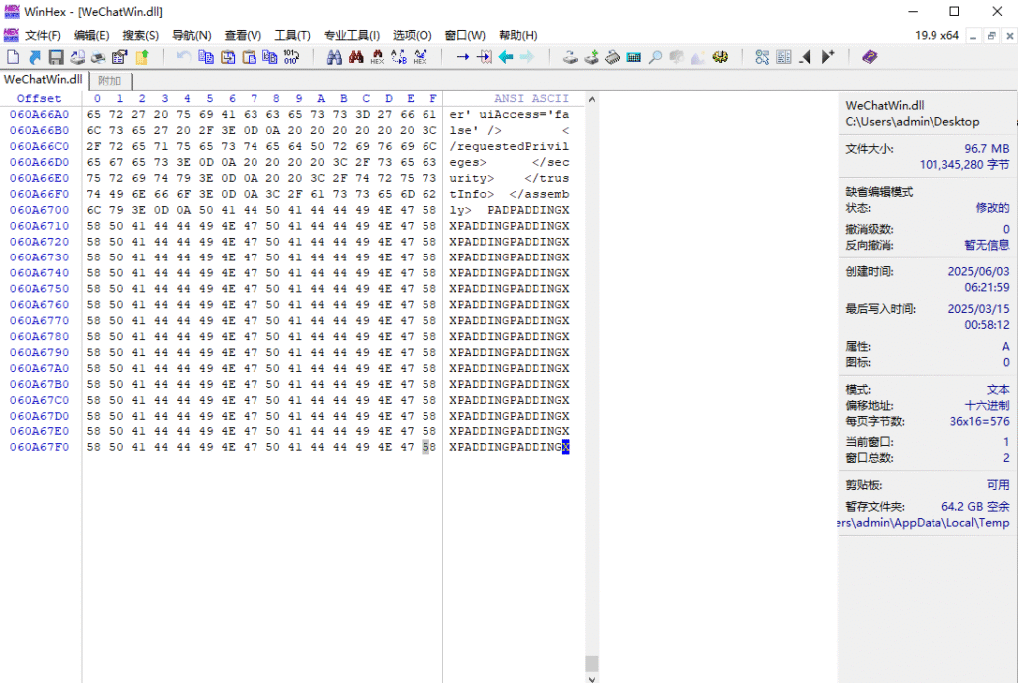This screenshot has width=1018, height=683.
Task: Open the 窗口(W) menu
Action: click(465, 35)
